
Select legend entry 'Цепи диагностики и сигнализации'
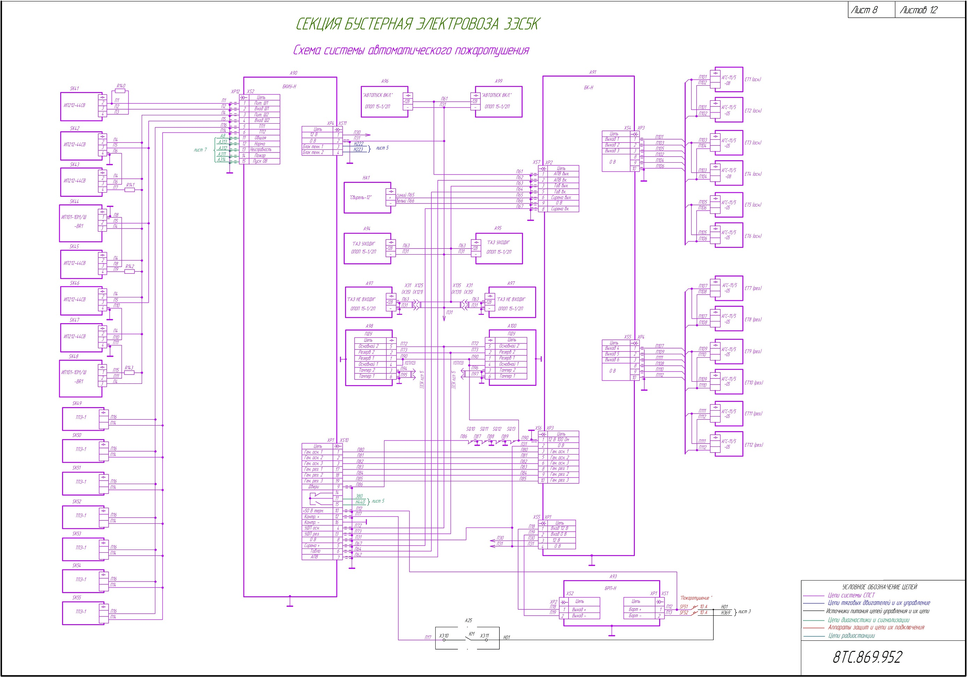coord(868,620)
